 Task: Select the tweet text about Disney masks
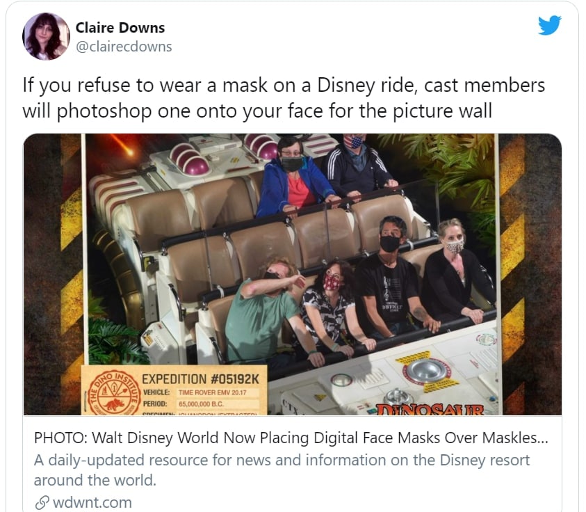click(x=284, y=97)
